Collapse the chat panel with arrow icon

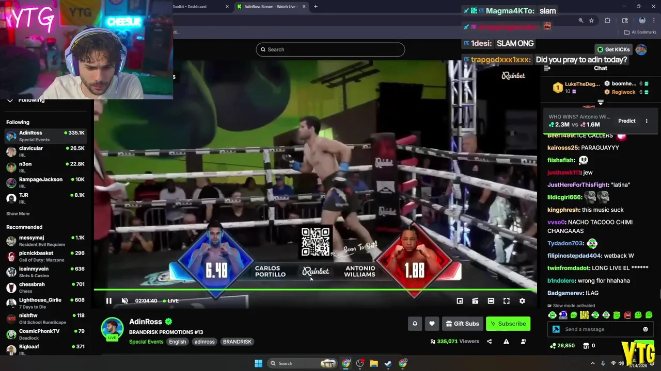point(547,68)
